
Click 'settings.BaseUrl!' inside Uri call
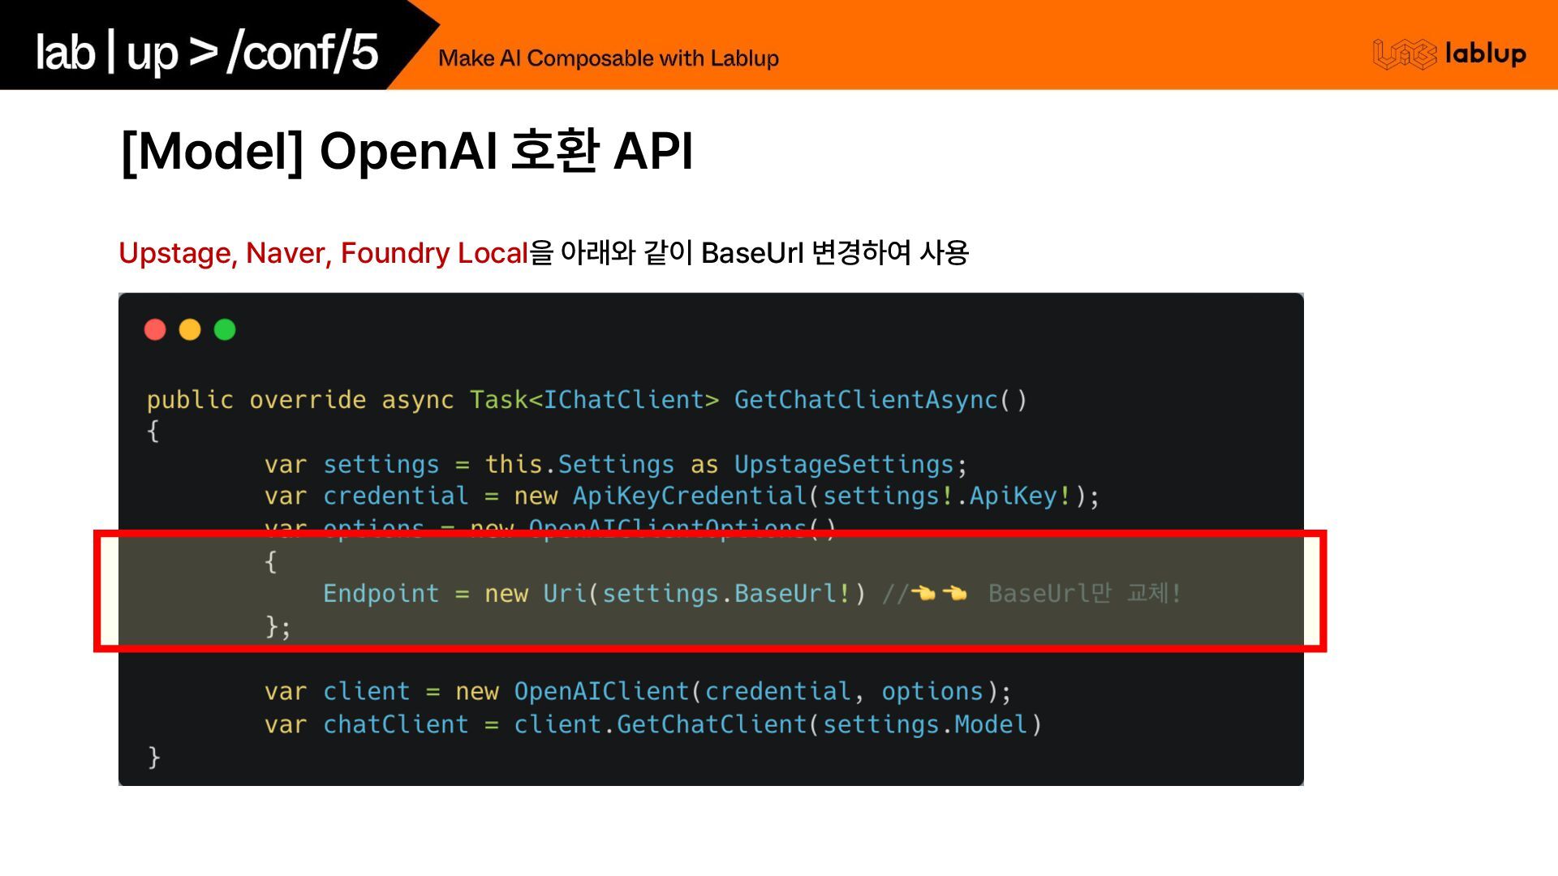[x=726, y=594]
